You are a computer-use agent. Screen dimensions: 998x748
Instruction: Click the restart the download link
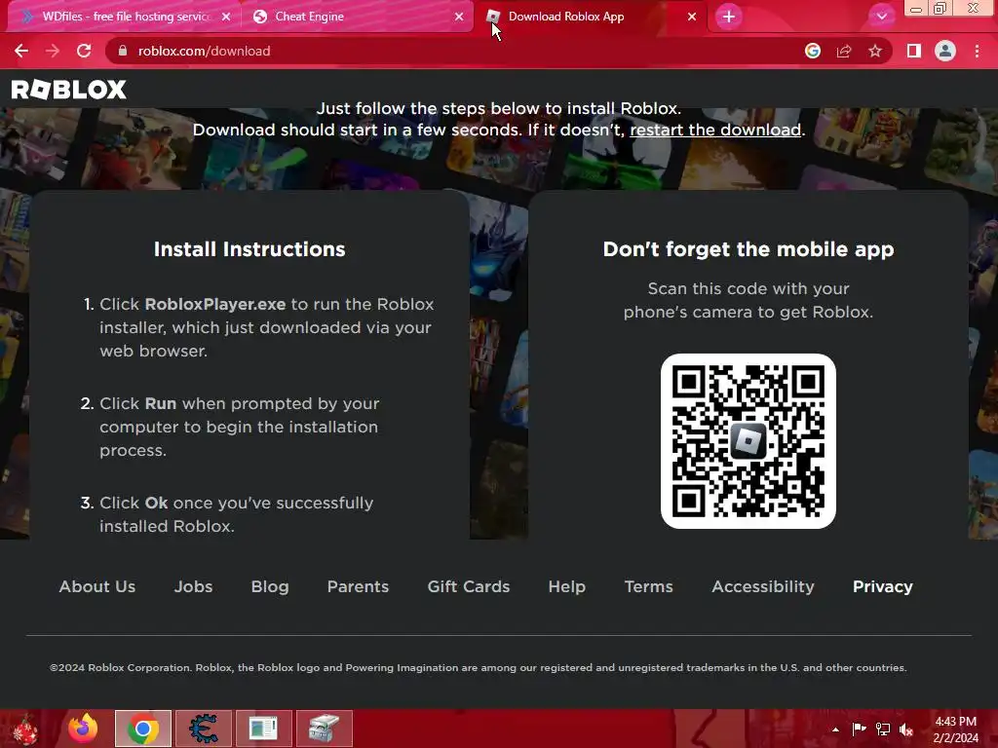[x=715, y=131]
